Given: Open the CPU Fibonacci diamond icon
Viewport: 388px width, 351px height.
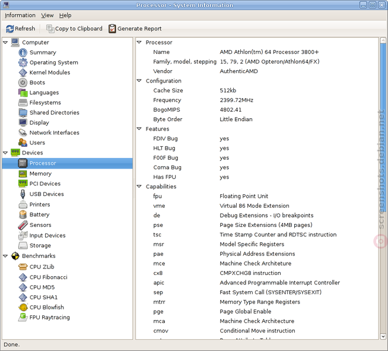Looking at the screenshot, I should tap(23, 277).
